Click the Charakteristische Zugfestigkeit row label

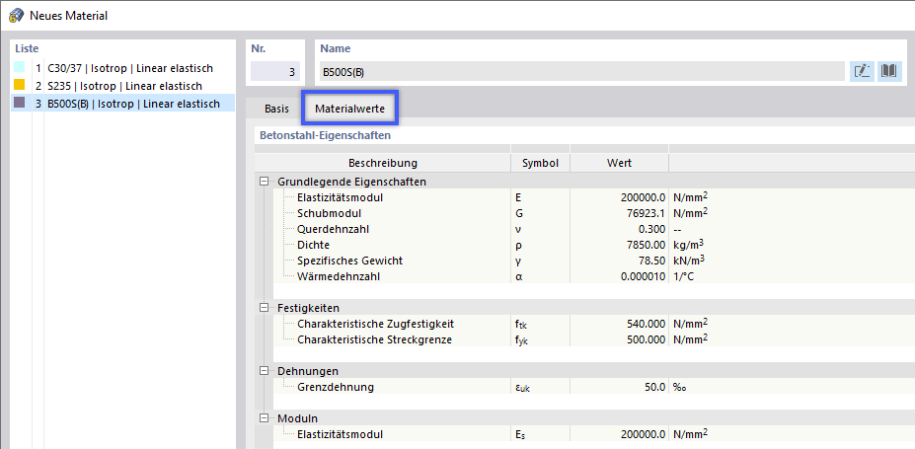coord(375,323)
